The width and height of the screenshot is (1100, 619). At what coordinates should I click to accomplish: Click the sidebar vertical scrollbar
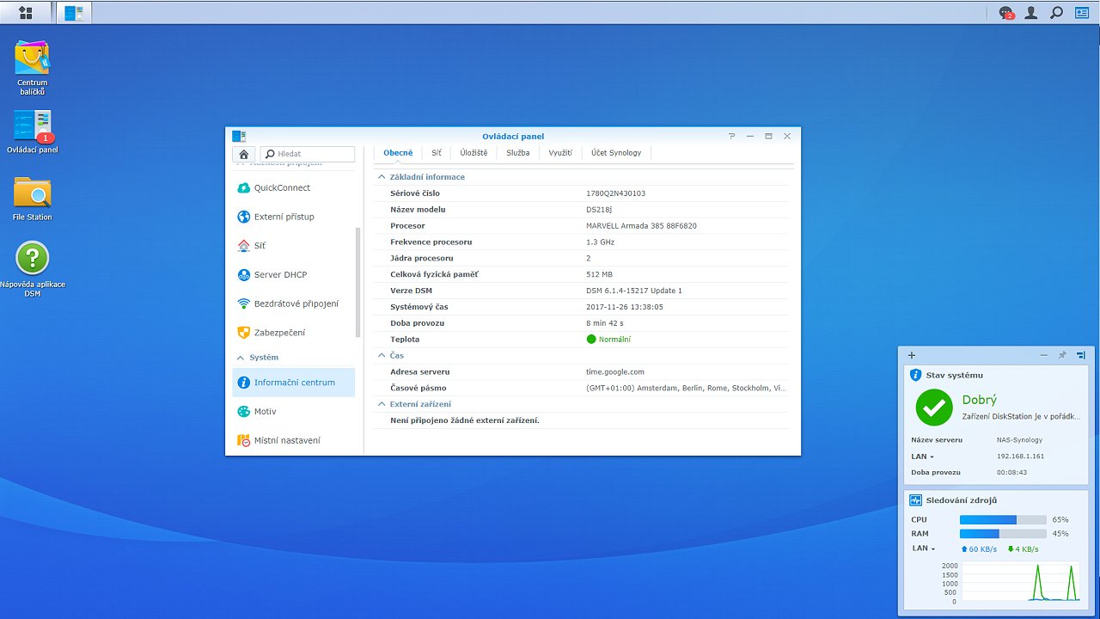(x=357, y=284)
